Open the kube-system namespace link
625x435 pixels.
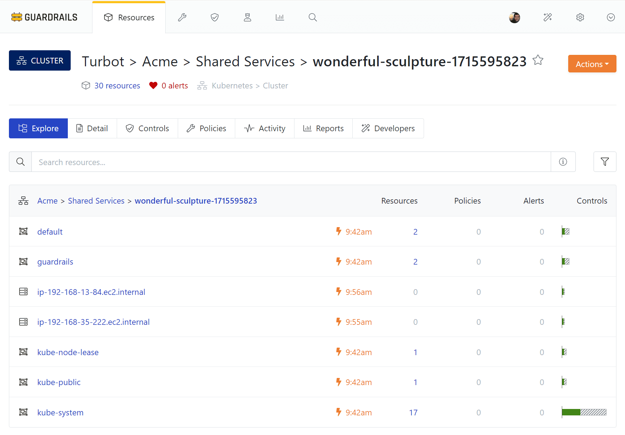pyautogui.click(x=60, y=412)
